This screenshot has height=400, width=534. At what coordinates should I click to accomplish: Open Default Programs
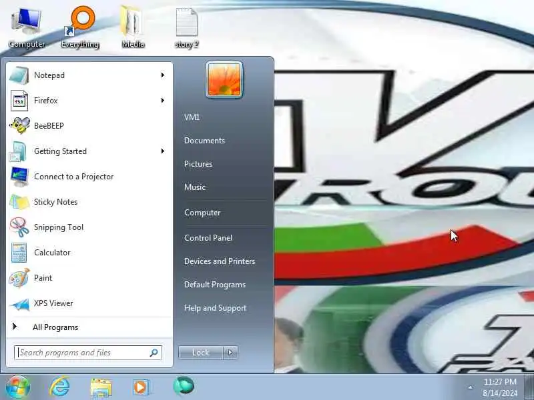pyautogui.click(x=215, y=285)
